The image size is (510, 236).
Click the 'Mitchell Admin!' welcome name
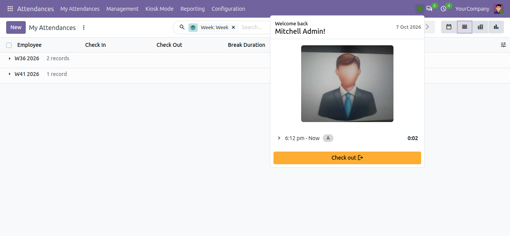pyautogui.click(x=300, y=31)
